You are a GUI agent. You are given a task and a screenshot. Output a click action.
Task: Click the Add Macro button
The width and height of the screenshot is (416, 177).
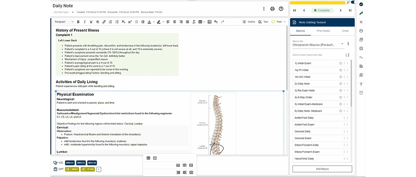pos(322,169)
